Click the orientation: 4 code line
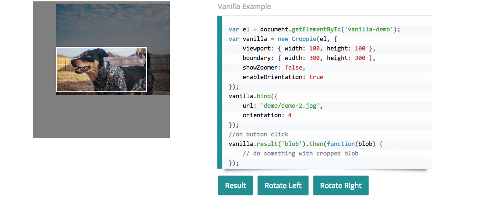 pos(267,115)
